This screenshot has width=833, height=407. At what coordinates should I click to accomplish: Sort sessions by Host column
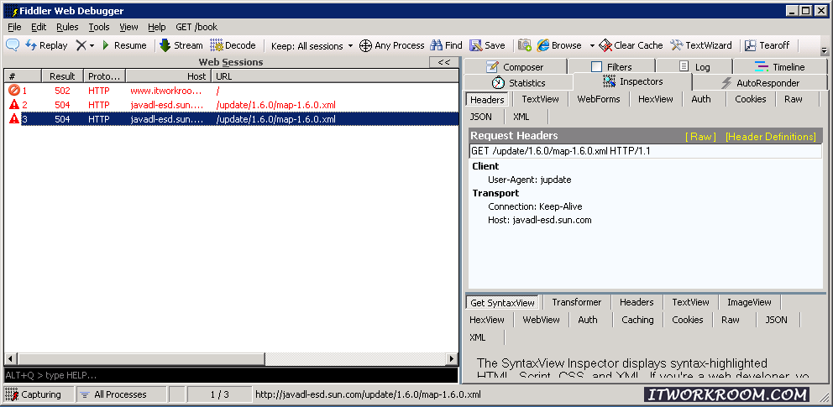(169, 76)
